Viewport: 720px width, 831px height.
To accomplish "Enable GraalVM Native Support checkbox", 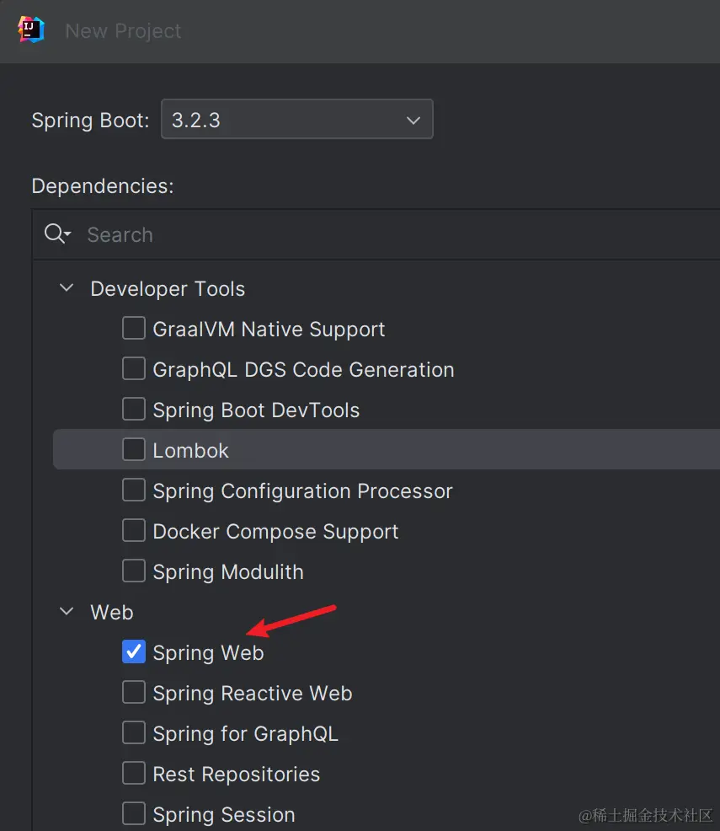I will pyautogui.click(x=133, y=328).
